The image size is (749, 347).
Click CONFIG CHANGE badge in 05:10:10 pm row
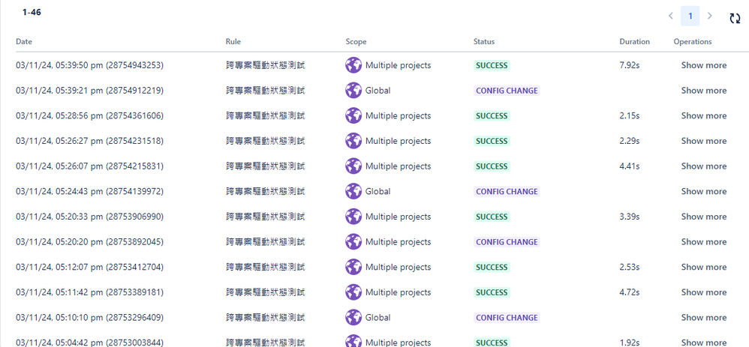tap(507, 319)
